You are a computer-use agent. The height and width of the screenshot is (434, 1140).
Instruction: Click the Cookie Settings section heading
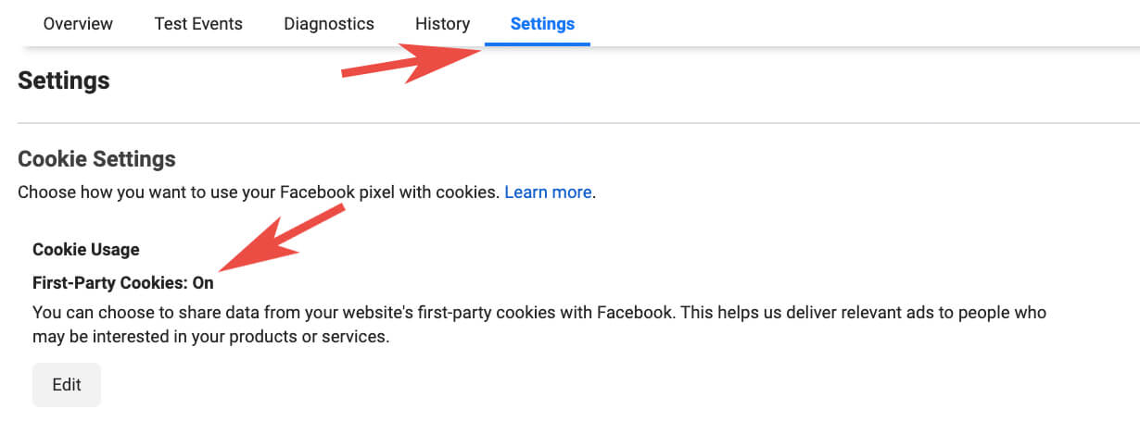click(96, 159)
